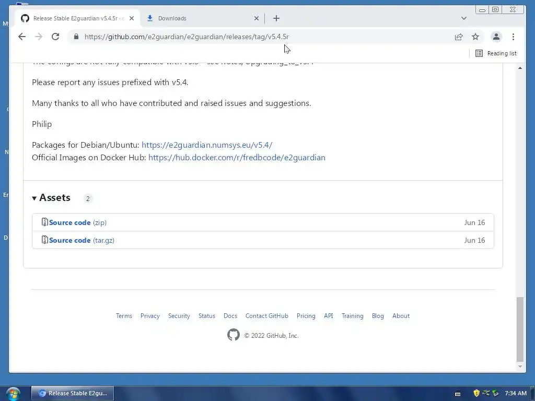Click the page scrollbar thumb
This screenshot has width=535, height=401.
pyautogui.click(x=520, y=329)
